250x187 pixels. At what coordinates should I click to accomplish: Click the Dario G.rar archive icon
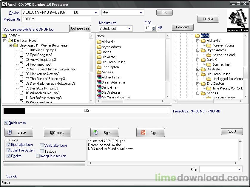tap(99, 87)
